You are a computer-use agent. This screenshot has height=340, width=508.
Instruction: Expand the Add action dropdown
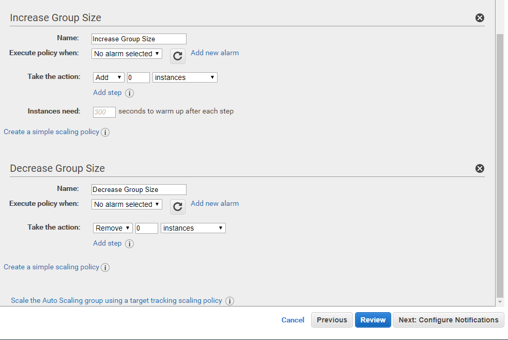109,77
